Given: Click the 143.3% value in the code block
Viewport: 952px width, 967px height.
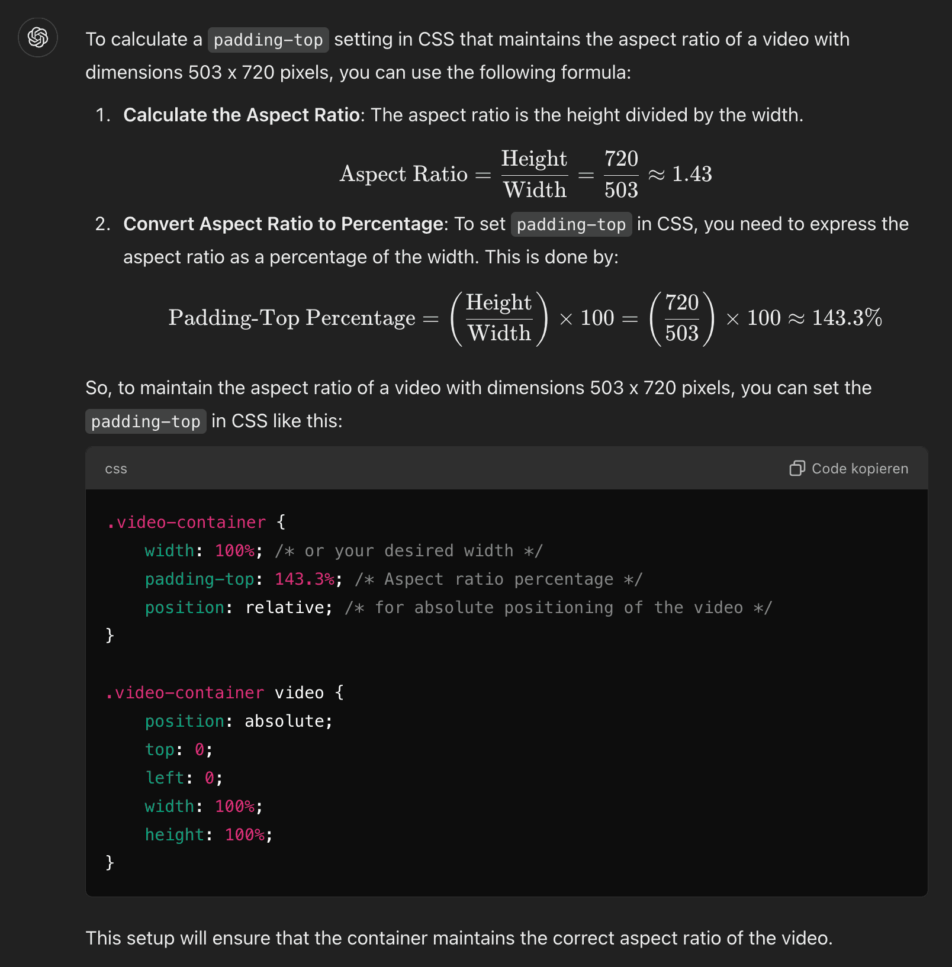Looking at the screenshot, I should click(304, 579).
